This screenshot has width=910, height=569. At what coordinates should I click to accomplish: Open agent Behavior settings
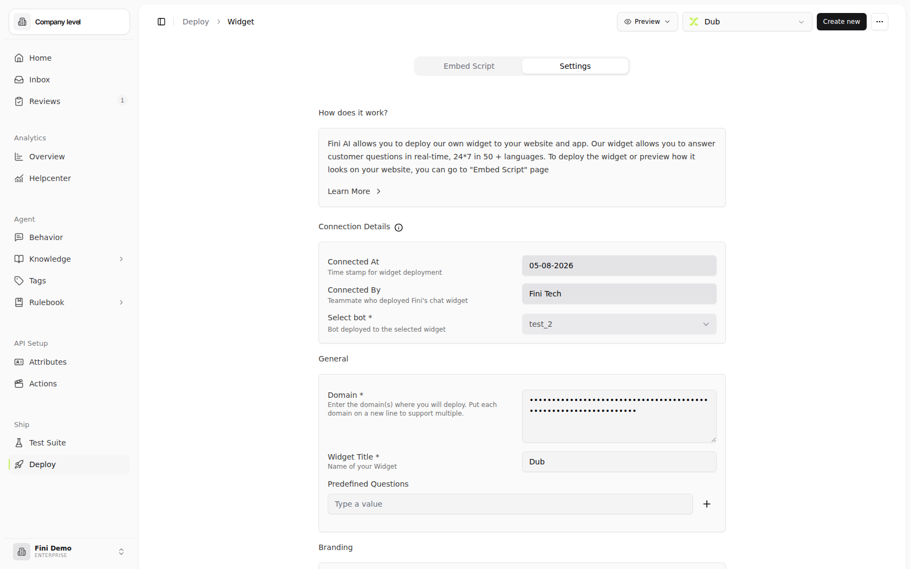click(69, 237)
